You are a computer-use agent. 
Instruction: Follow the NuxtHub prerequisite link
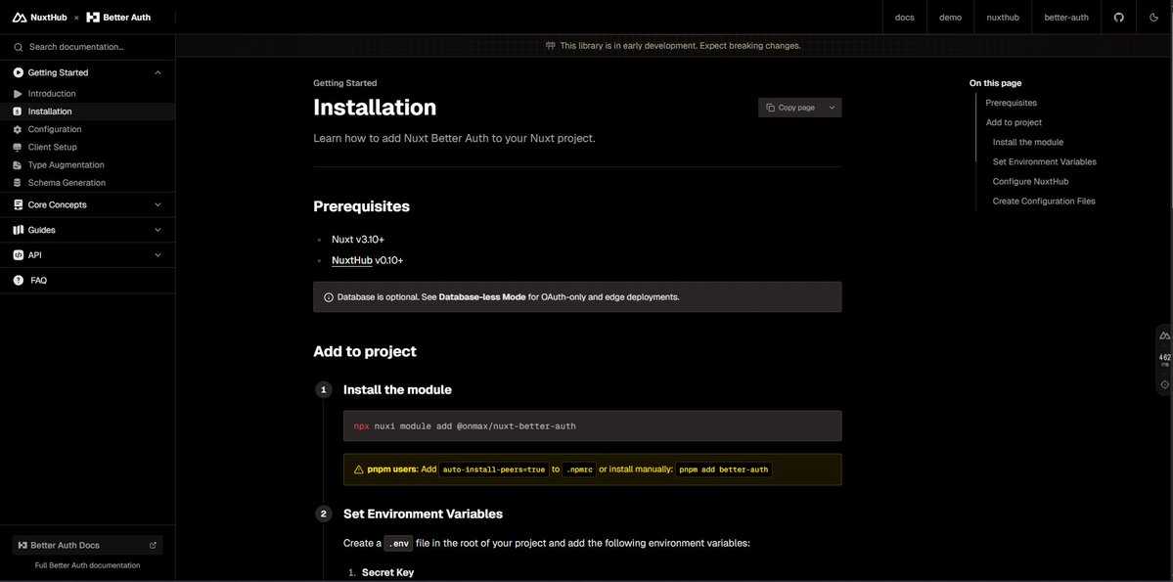pos(352,260)
